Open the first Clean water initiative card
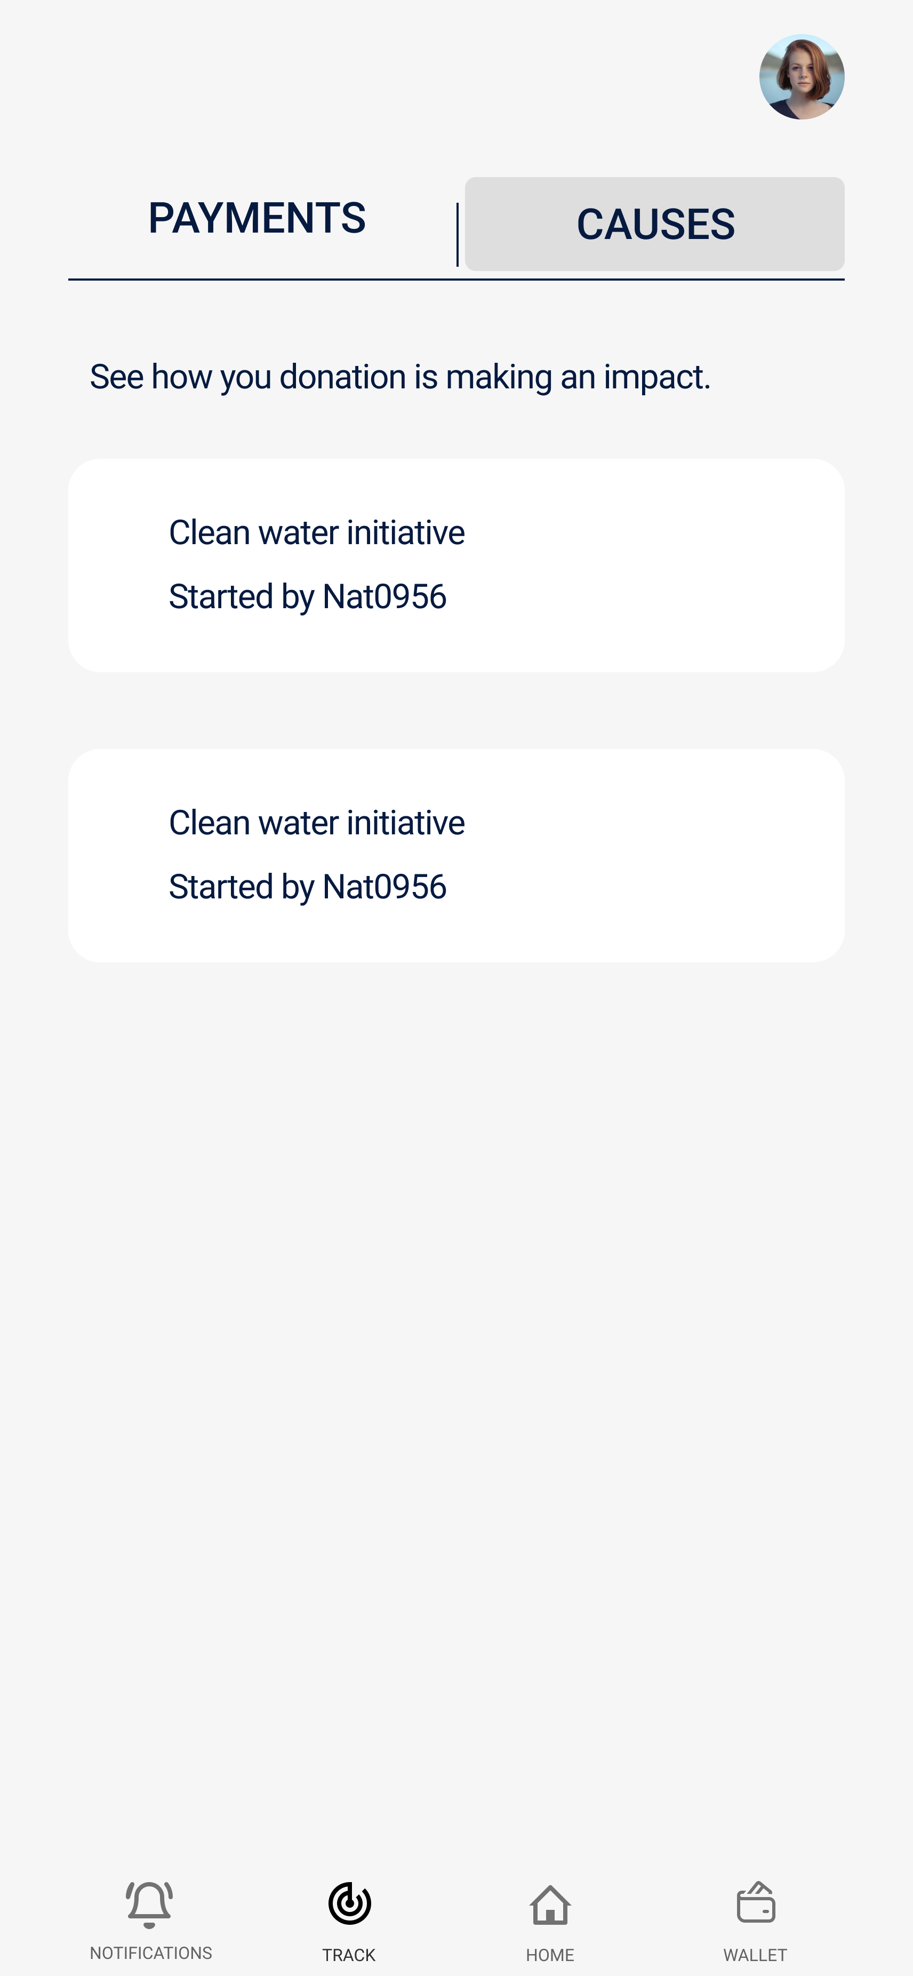The width and height of the screenshot is (913, 1976). click(x=456, y=565)
